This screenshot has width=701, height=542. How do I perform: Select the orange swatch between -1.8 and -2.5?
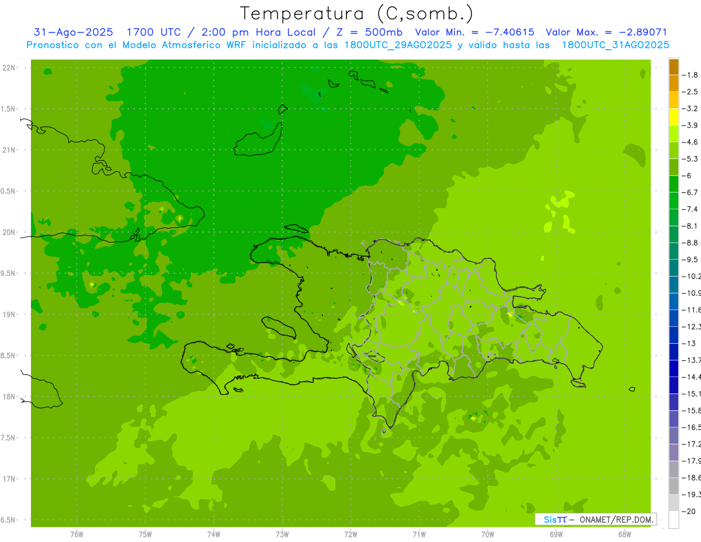[674, 83]
